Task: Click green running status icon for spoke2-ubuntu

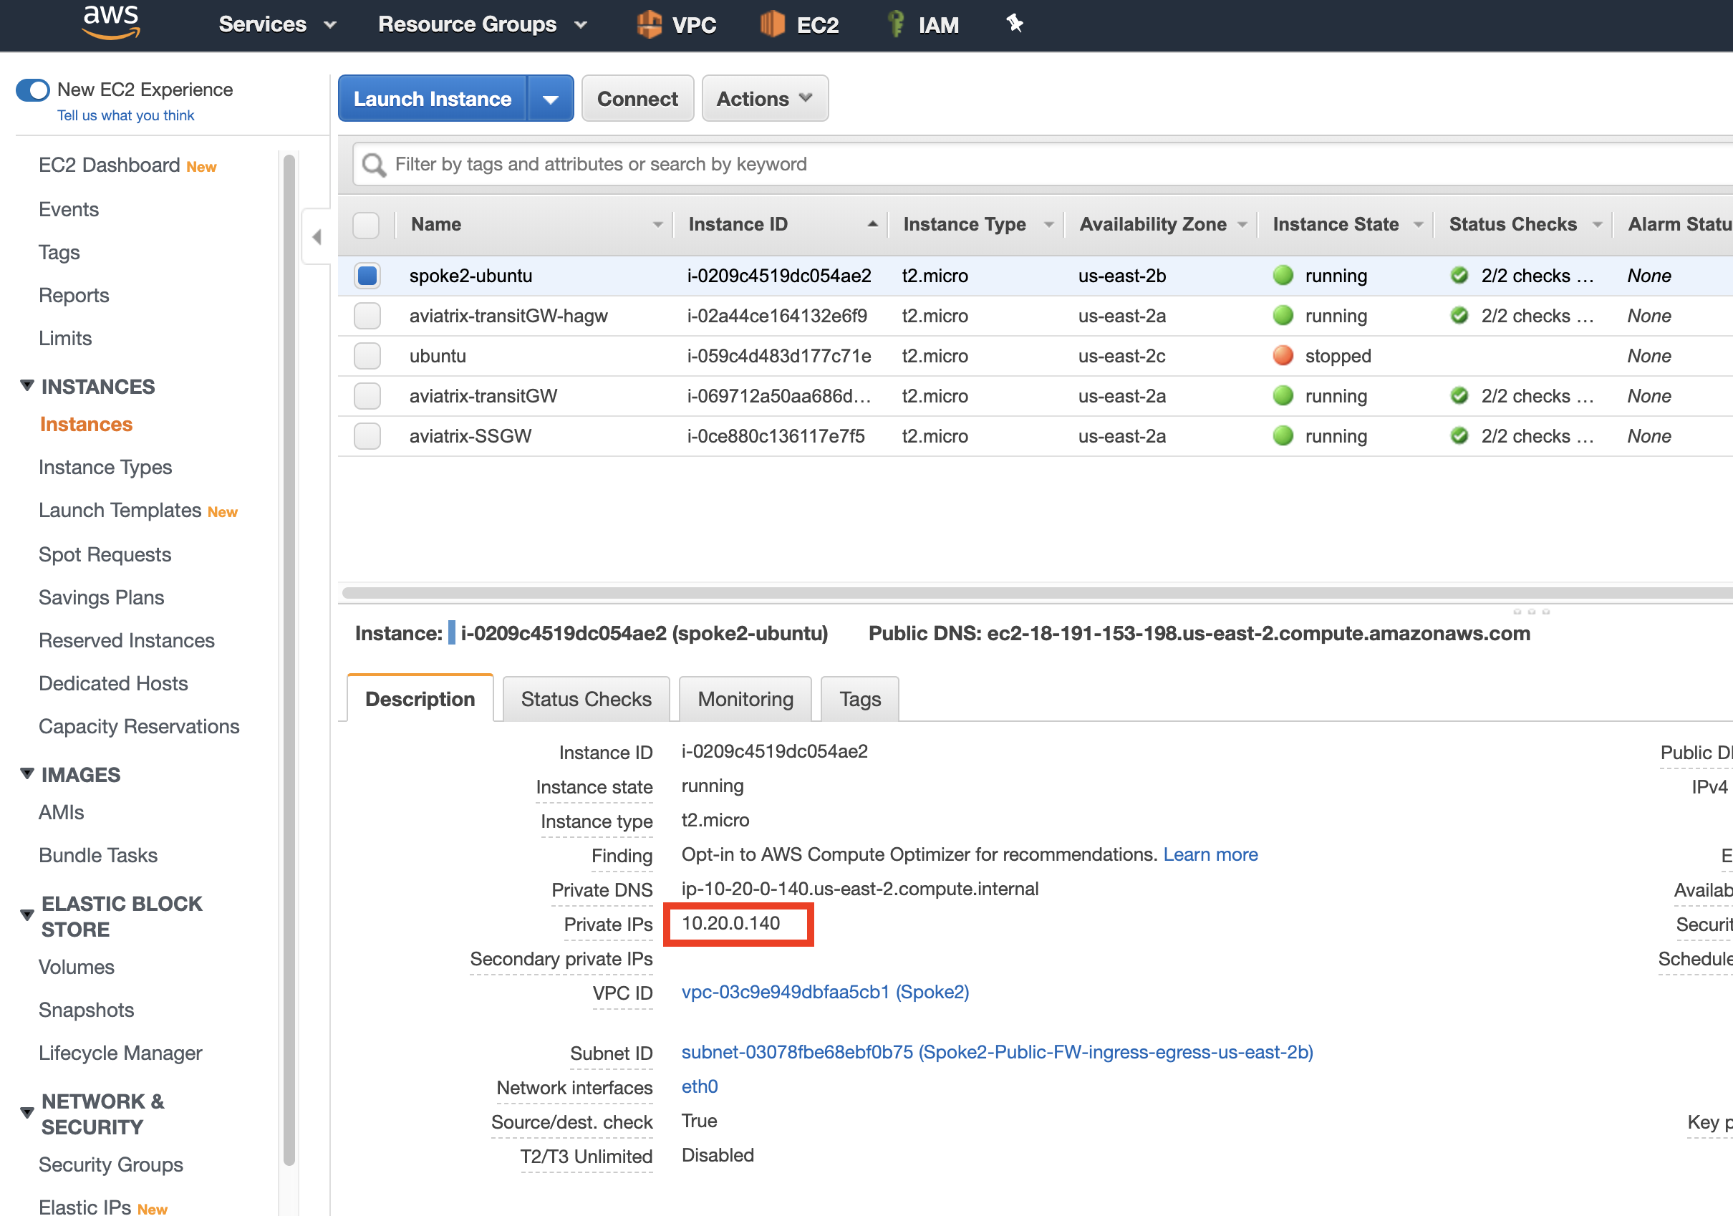Action: click(x=1283, y=276)
